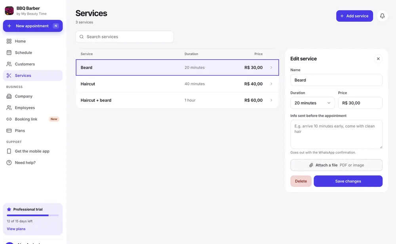396x244 pixels.
Task: Click the plus icon on Add service
Action: point(342,16)
